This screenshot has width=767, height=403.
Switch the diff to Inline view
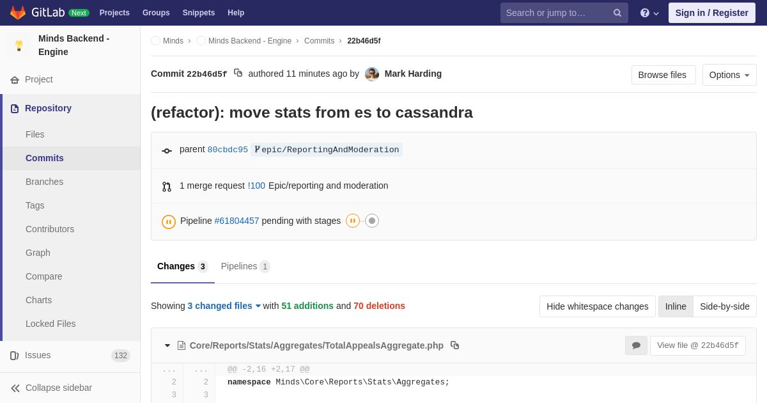(676, 306)
